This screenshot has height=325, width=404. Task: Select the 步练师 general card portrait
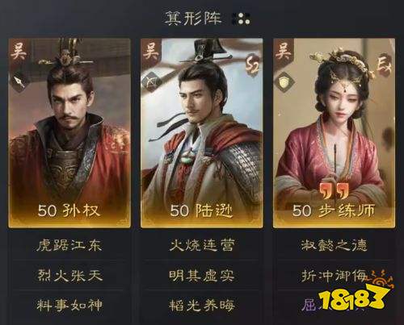[335, 133]
